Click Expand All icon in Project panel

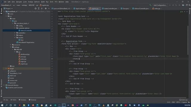coord(38,9)
